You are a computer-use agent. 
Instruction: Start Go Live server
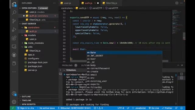(x=154, y=108)
